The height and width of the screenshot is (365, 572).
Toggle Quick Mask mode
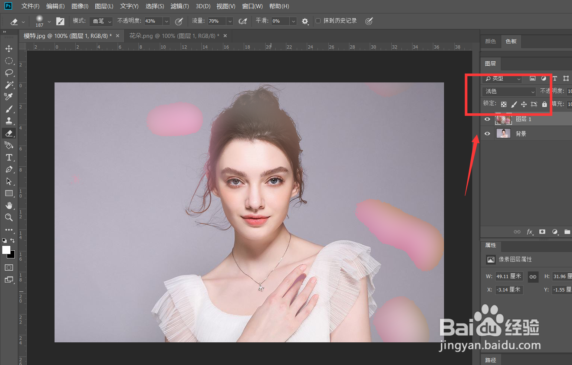[x=9, y=268]
